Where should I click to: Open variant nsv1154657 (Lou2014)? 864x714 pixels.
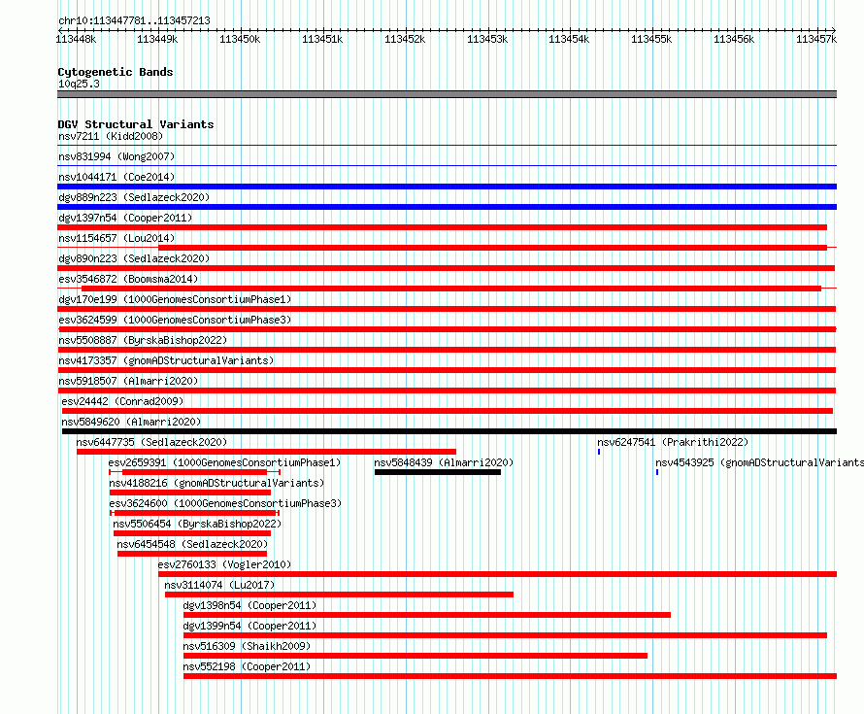[116, 238]
